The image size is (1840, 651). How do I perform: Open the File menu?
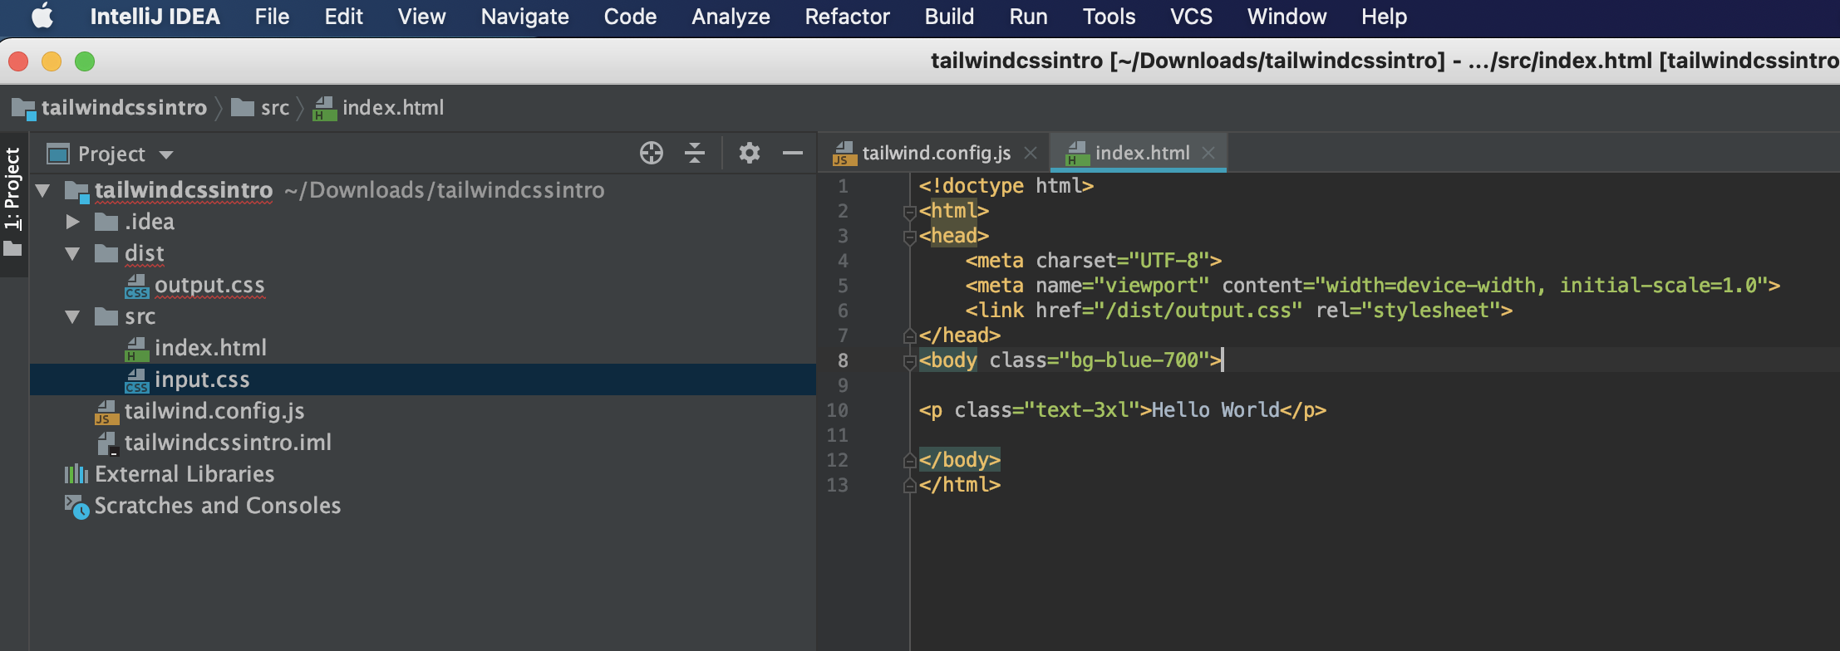[x=272, y=17]
